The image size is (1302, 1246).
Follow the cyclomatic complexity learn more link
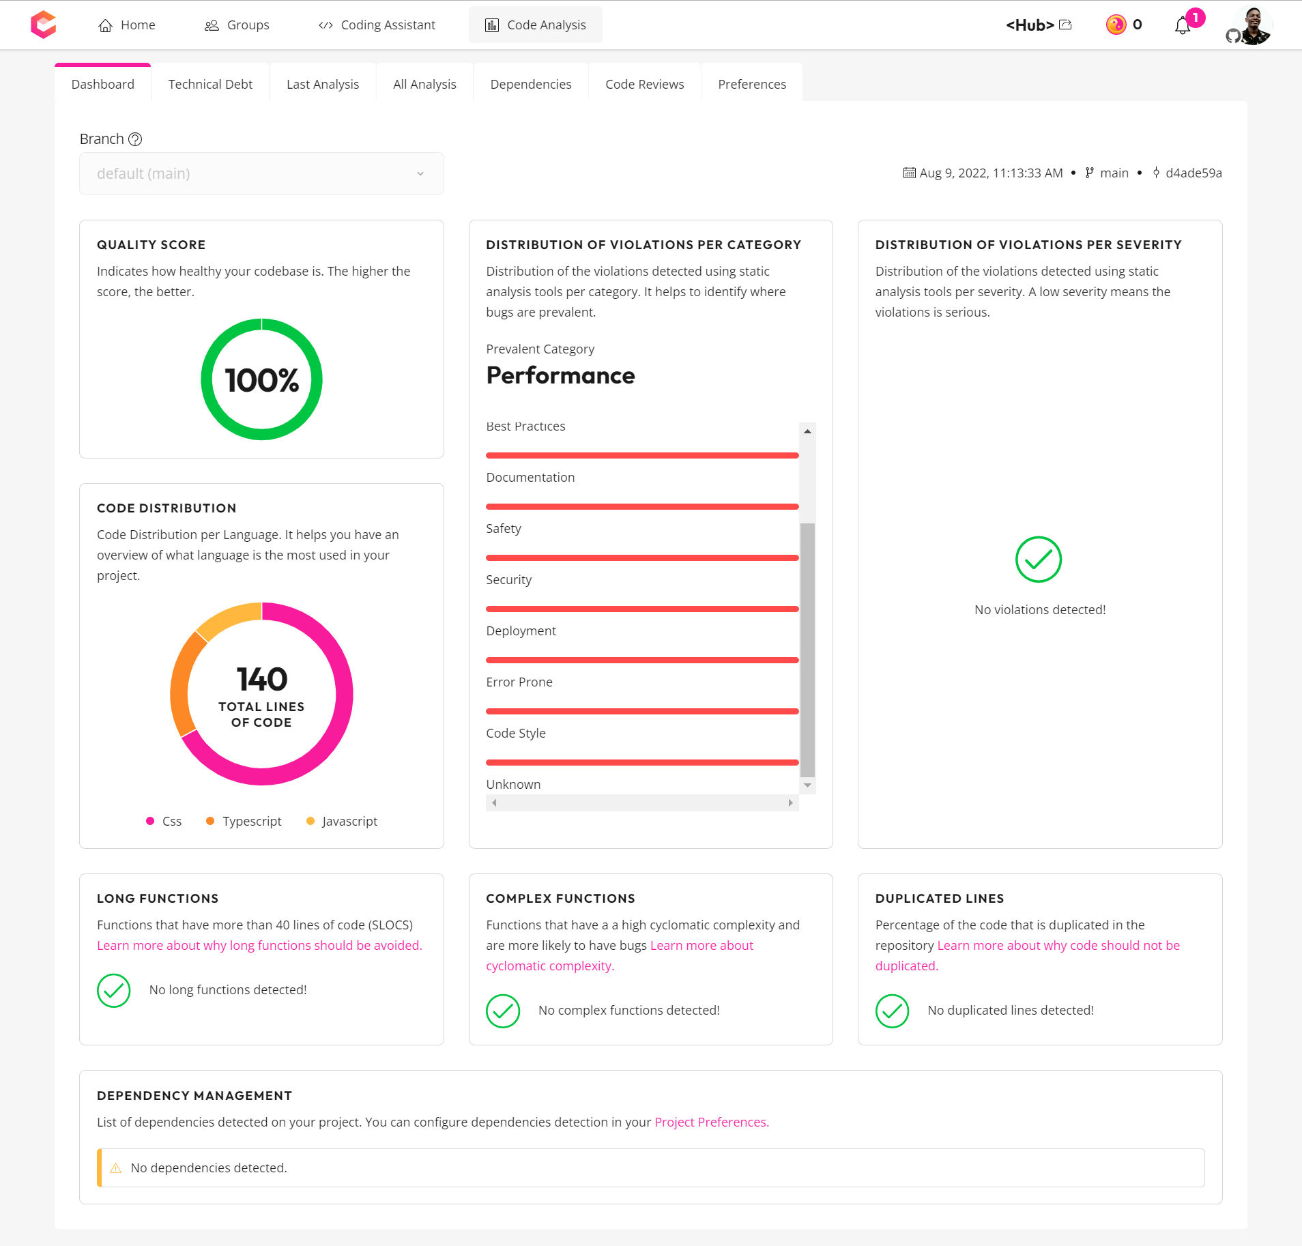tap(549, 965)
